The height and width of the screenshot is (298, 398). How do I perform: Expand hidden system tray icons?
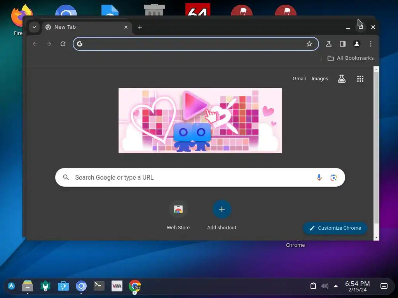click(336, 286)
